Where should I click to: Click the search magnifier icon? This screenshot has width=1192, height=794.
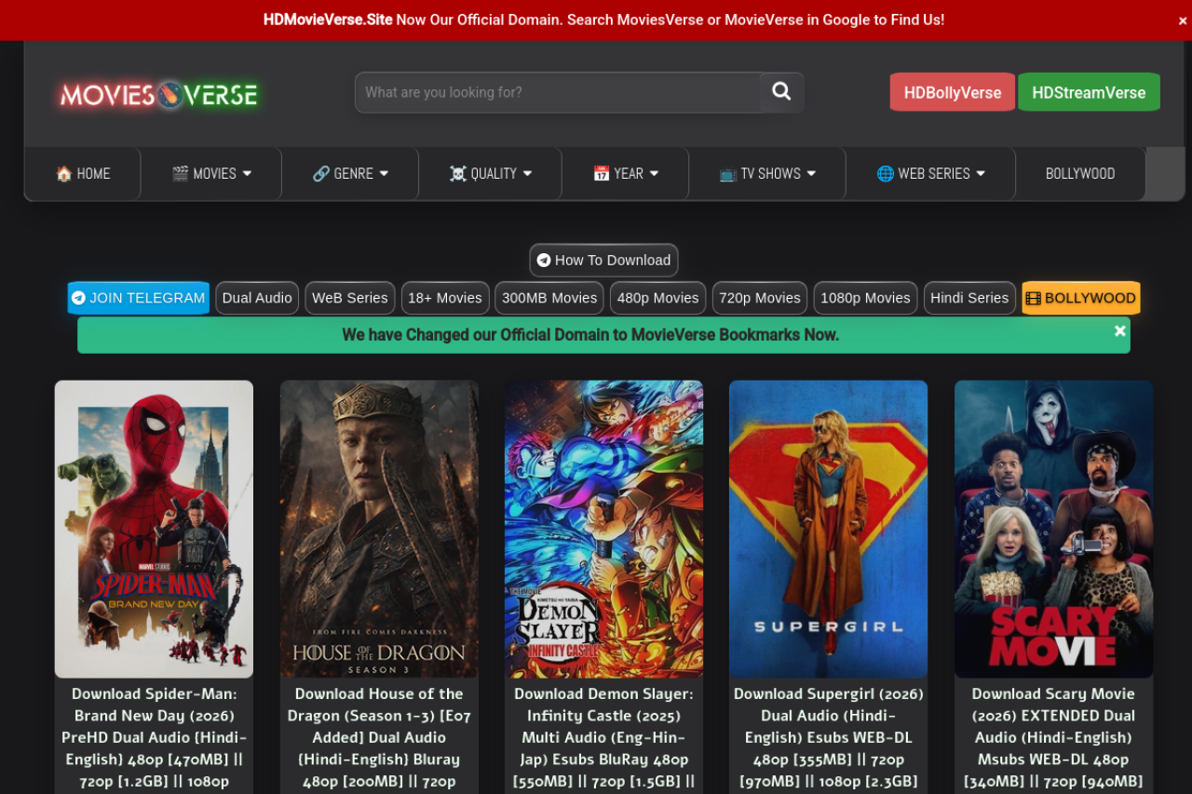(781, 92)
